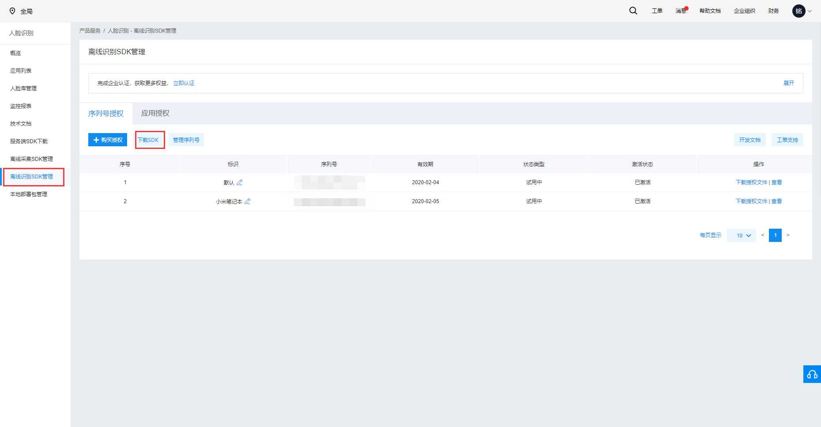Click the 全局 region selector text

26,11
